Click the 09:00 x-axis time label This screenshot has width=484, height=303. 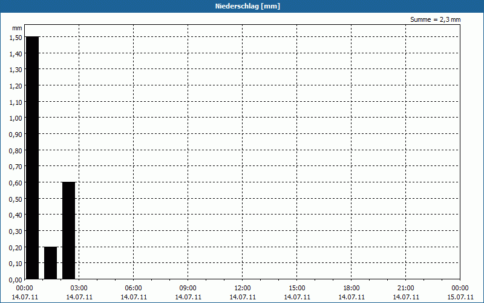pos(188,288)
